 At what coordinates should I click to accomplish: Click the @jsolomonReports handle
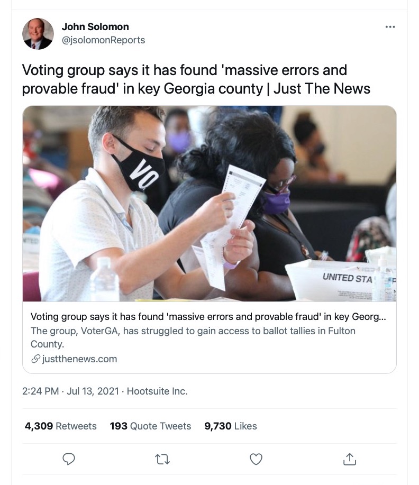103,40
